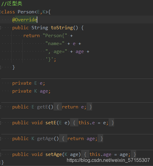Click the string literal ", age="
This screenshot has height=166, width=153.
click(x=56, y=51)
